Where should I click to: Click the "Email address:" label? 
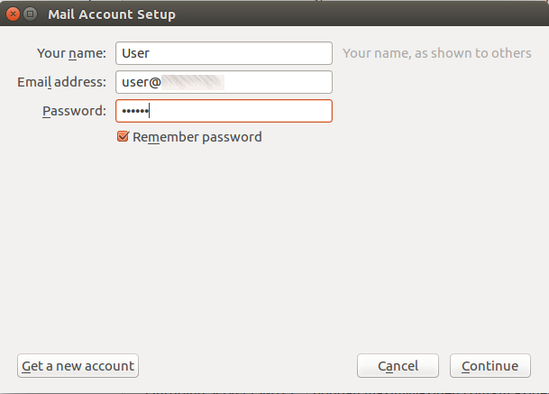(61, 82)
